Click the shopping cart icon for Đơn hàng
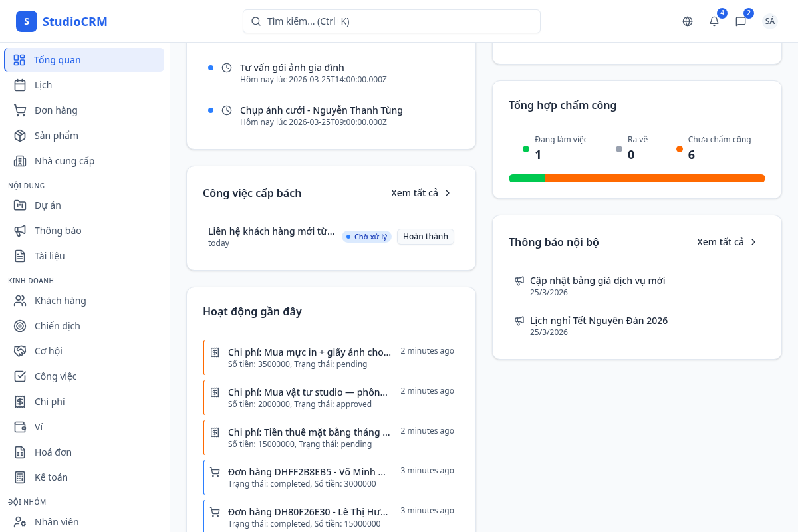798x532 pixels. click(20, 110)
